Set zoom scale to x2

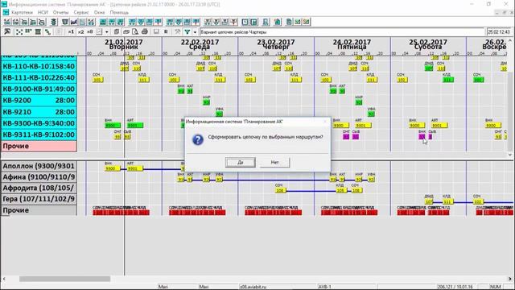pyautogui.click(x=80, y=32)
